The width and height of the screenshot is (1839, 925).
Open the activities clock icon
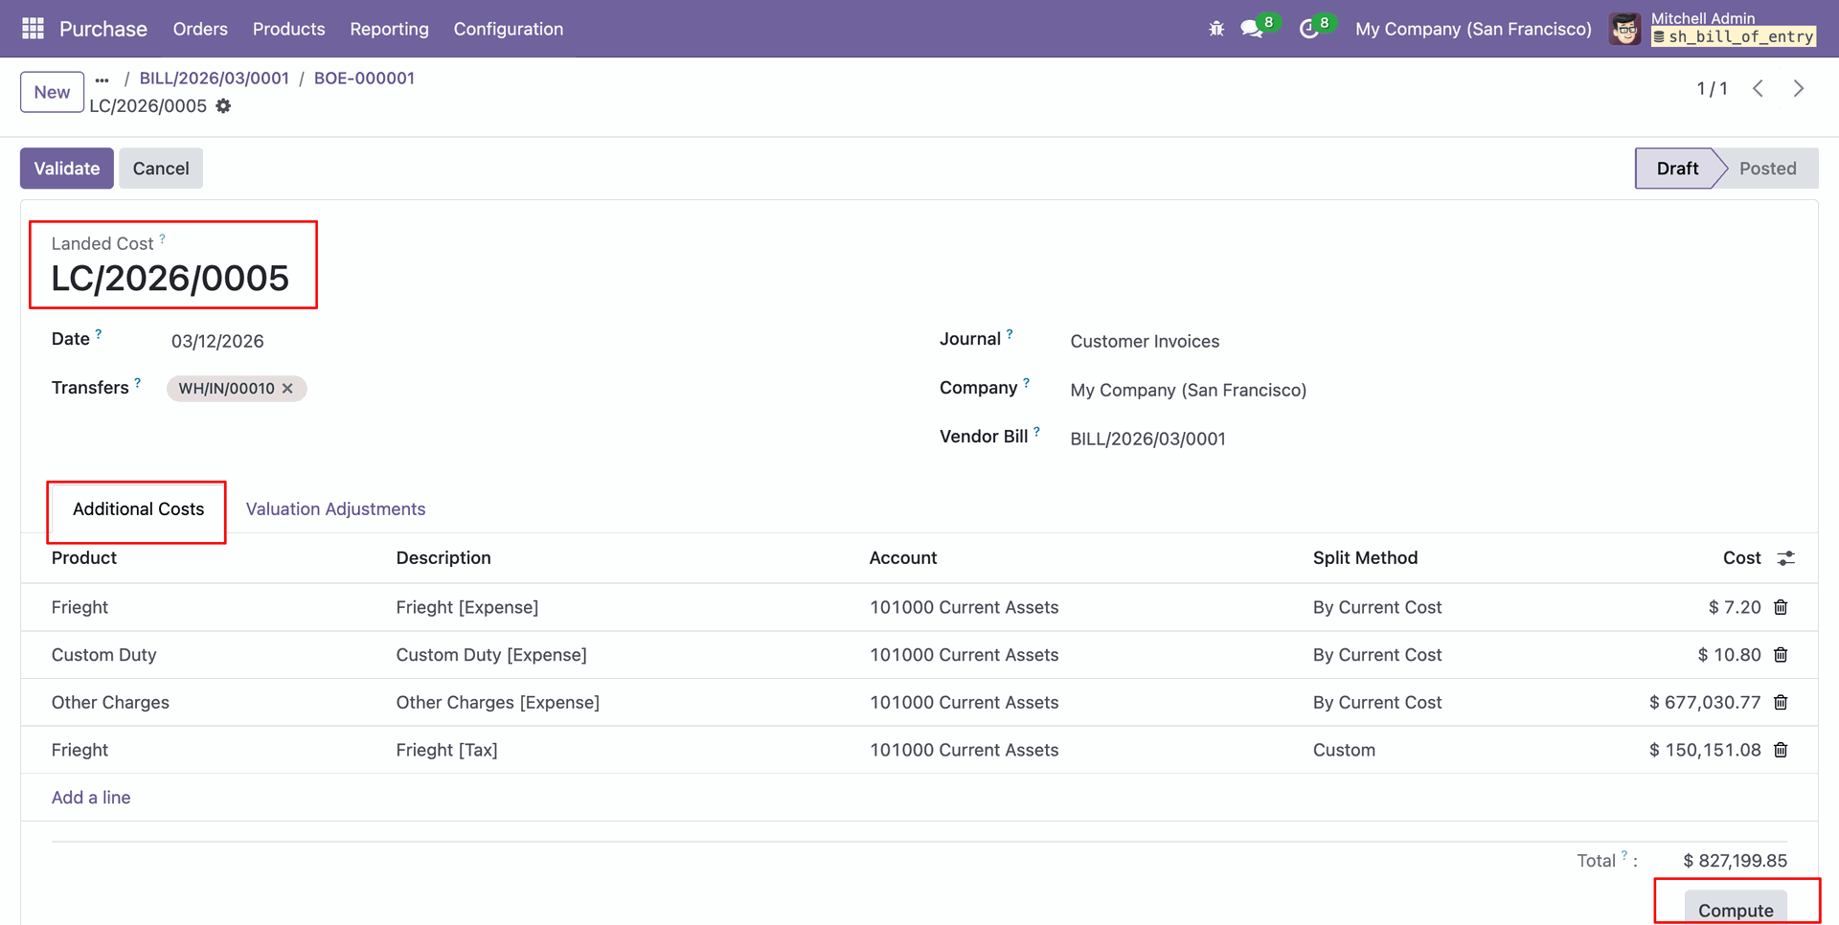[x=1308, y=29]
